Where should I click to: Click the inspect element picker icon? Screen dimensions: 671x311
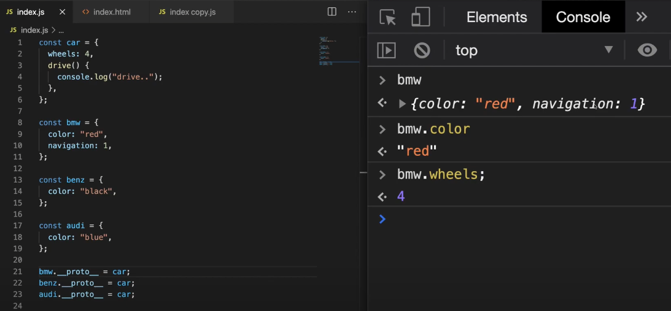(x=387, y=17)
